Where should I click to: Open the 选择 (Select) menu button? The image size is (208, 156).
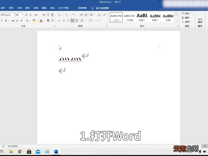[x=187, y=22]
